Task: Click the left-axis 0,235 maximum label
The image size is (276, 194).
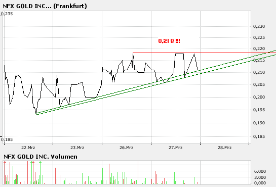Action: (x=7, y=14)
